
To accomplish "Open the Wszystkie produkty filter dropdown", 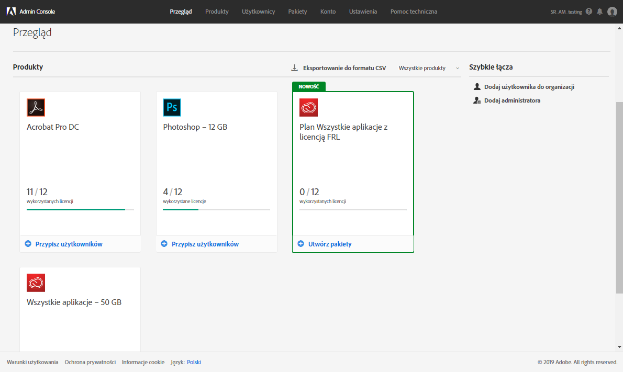I will (x=427, y=68).
